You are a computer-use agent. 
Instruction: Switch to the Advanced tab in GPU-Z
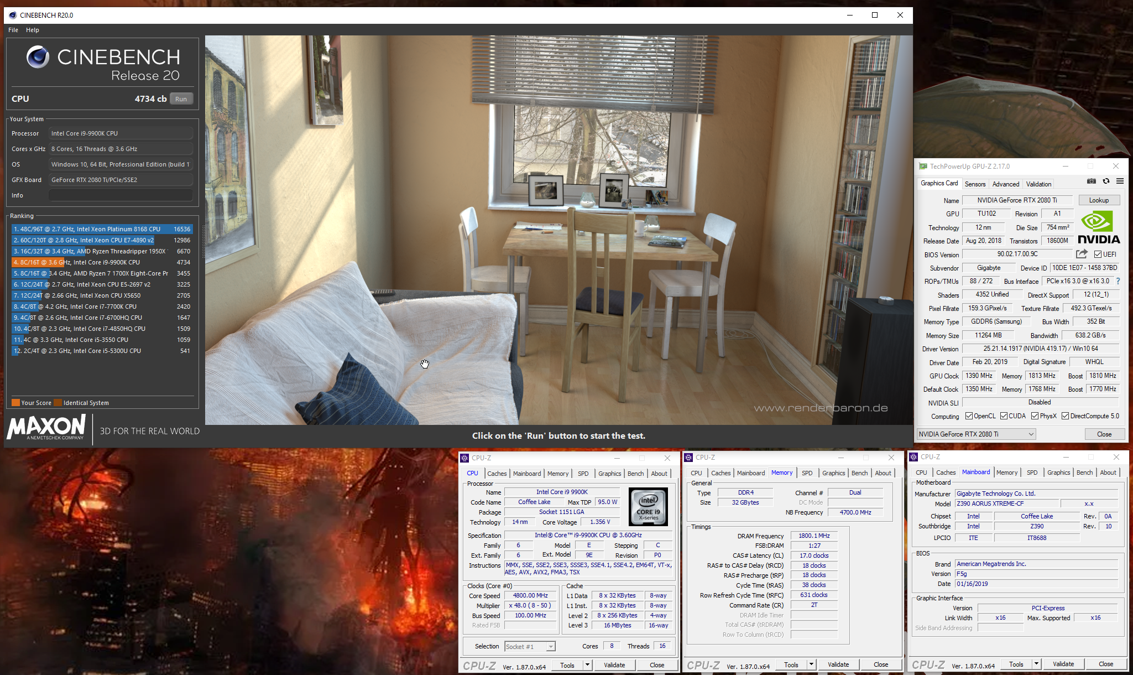click(1005, 184)
